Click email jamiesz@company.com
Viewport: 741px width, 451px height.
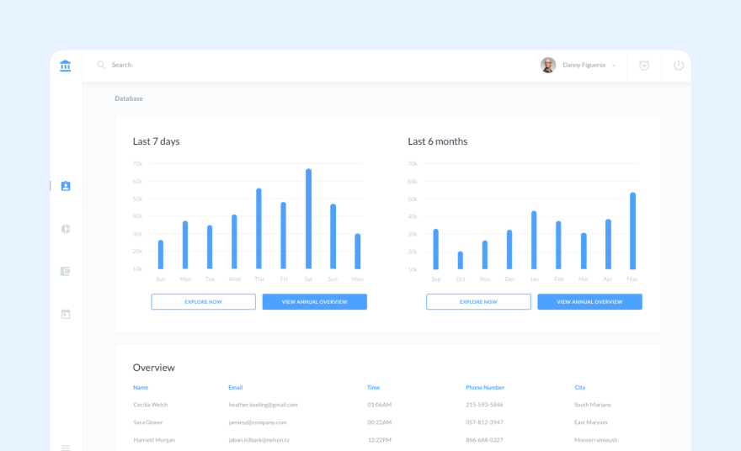[x=258, y=422]
